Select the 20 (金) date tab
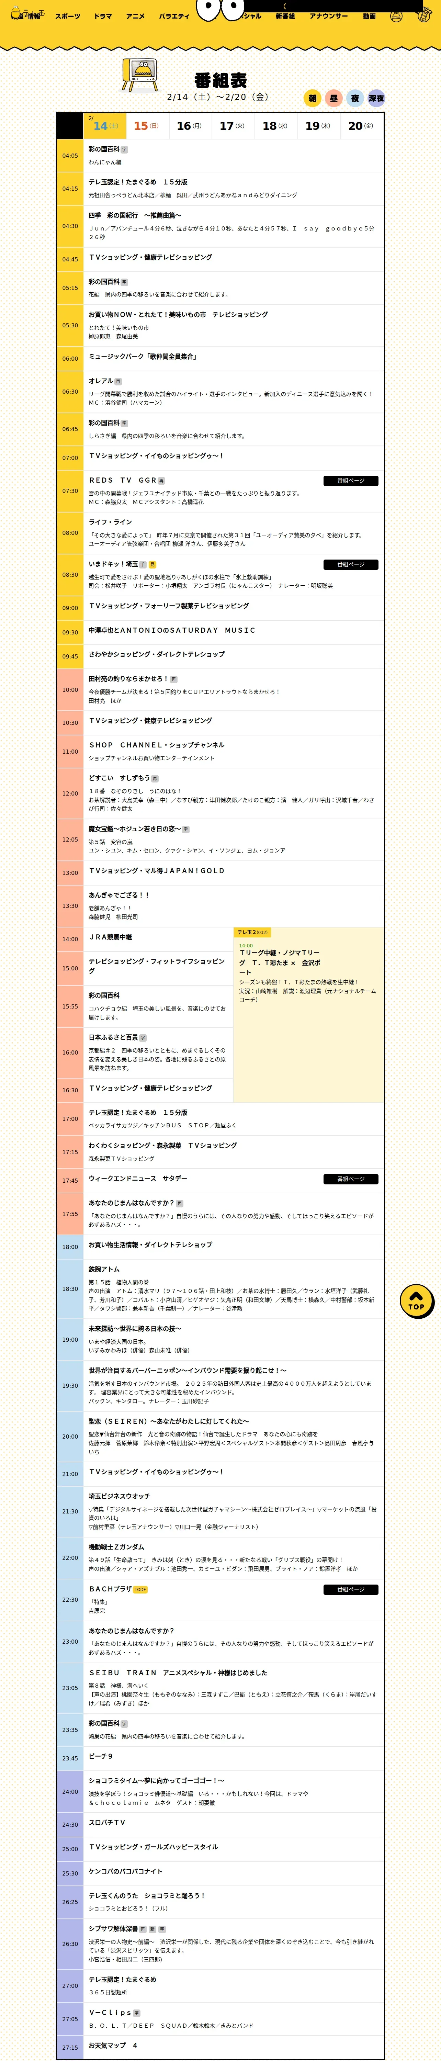Screen dimensions: 441x2061 coord(362,126)
